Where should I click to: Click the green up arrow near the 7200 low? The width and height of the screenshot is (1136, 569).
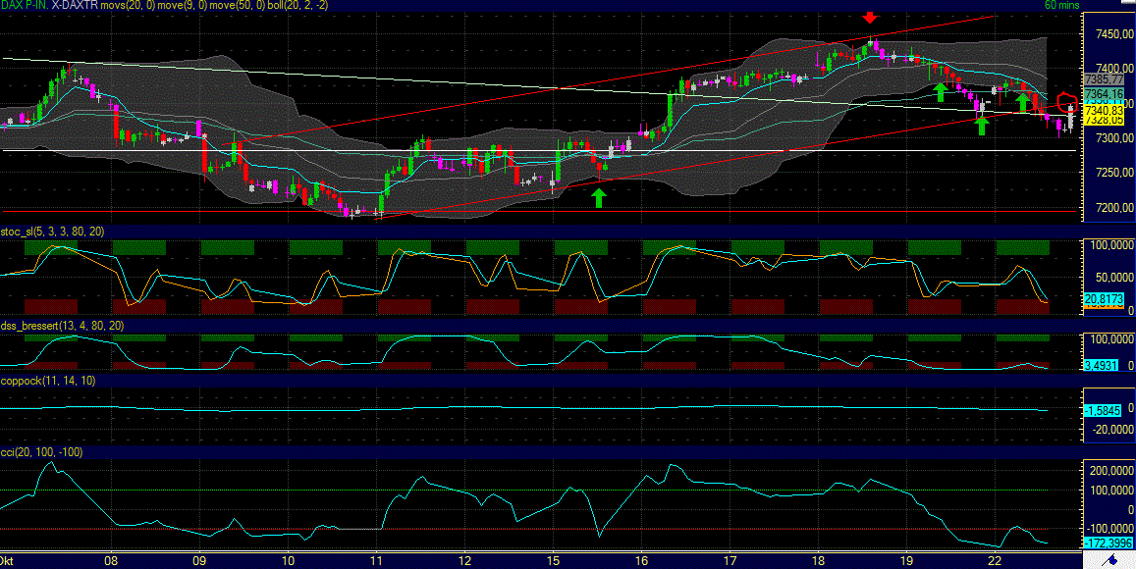[599, 196]
